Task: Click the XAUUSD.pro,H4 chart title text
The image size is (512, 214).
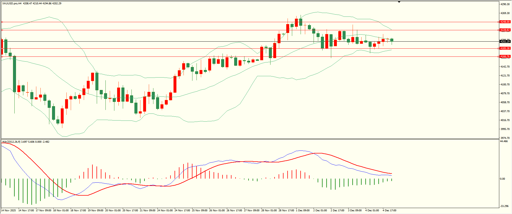Action: tap(12, 4)
